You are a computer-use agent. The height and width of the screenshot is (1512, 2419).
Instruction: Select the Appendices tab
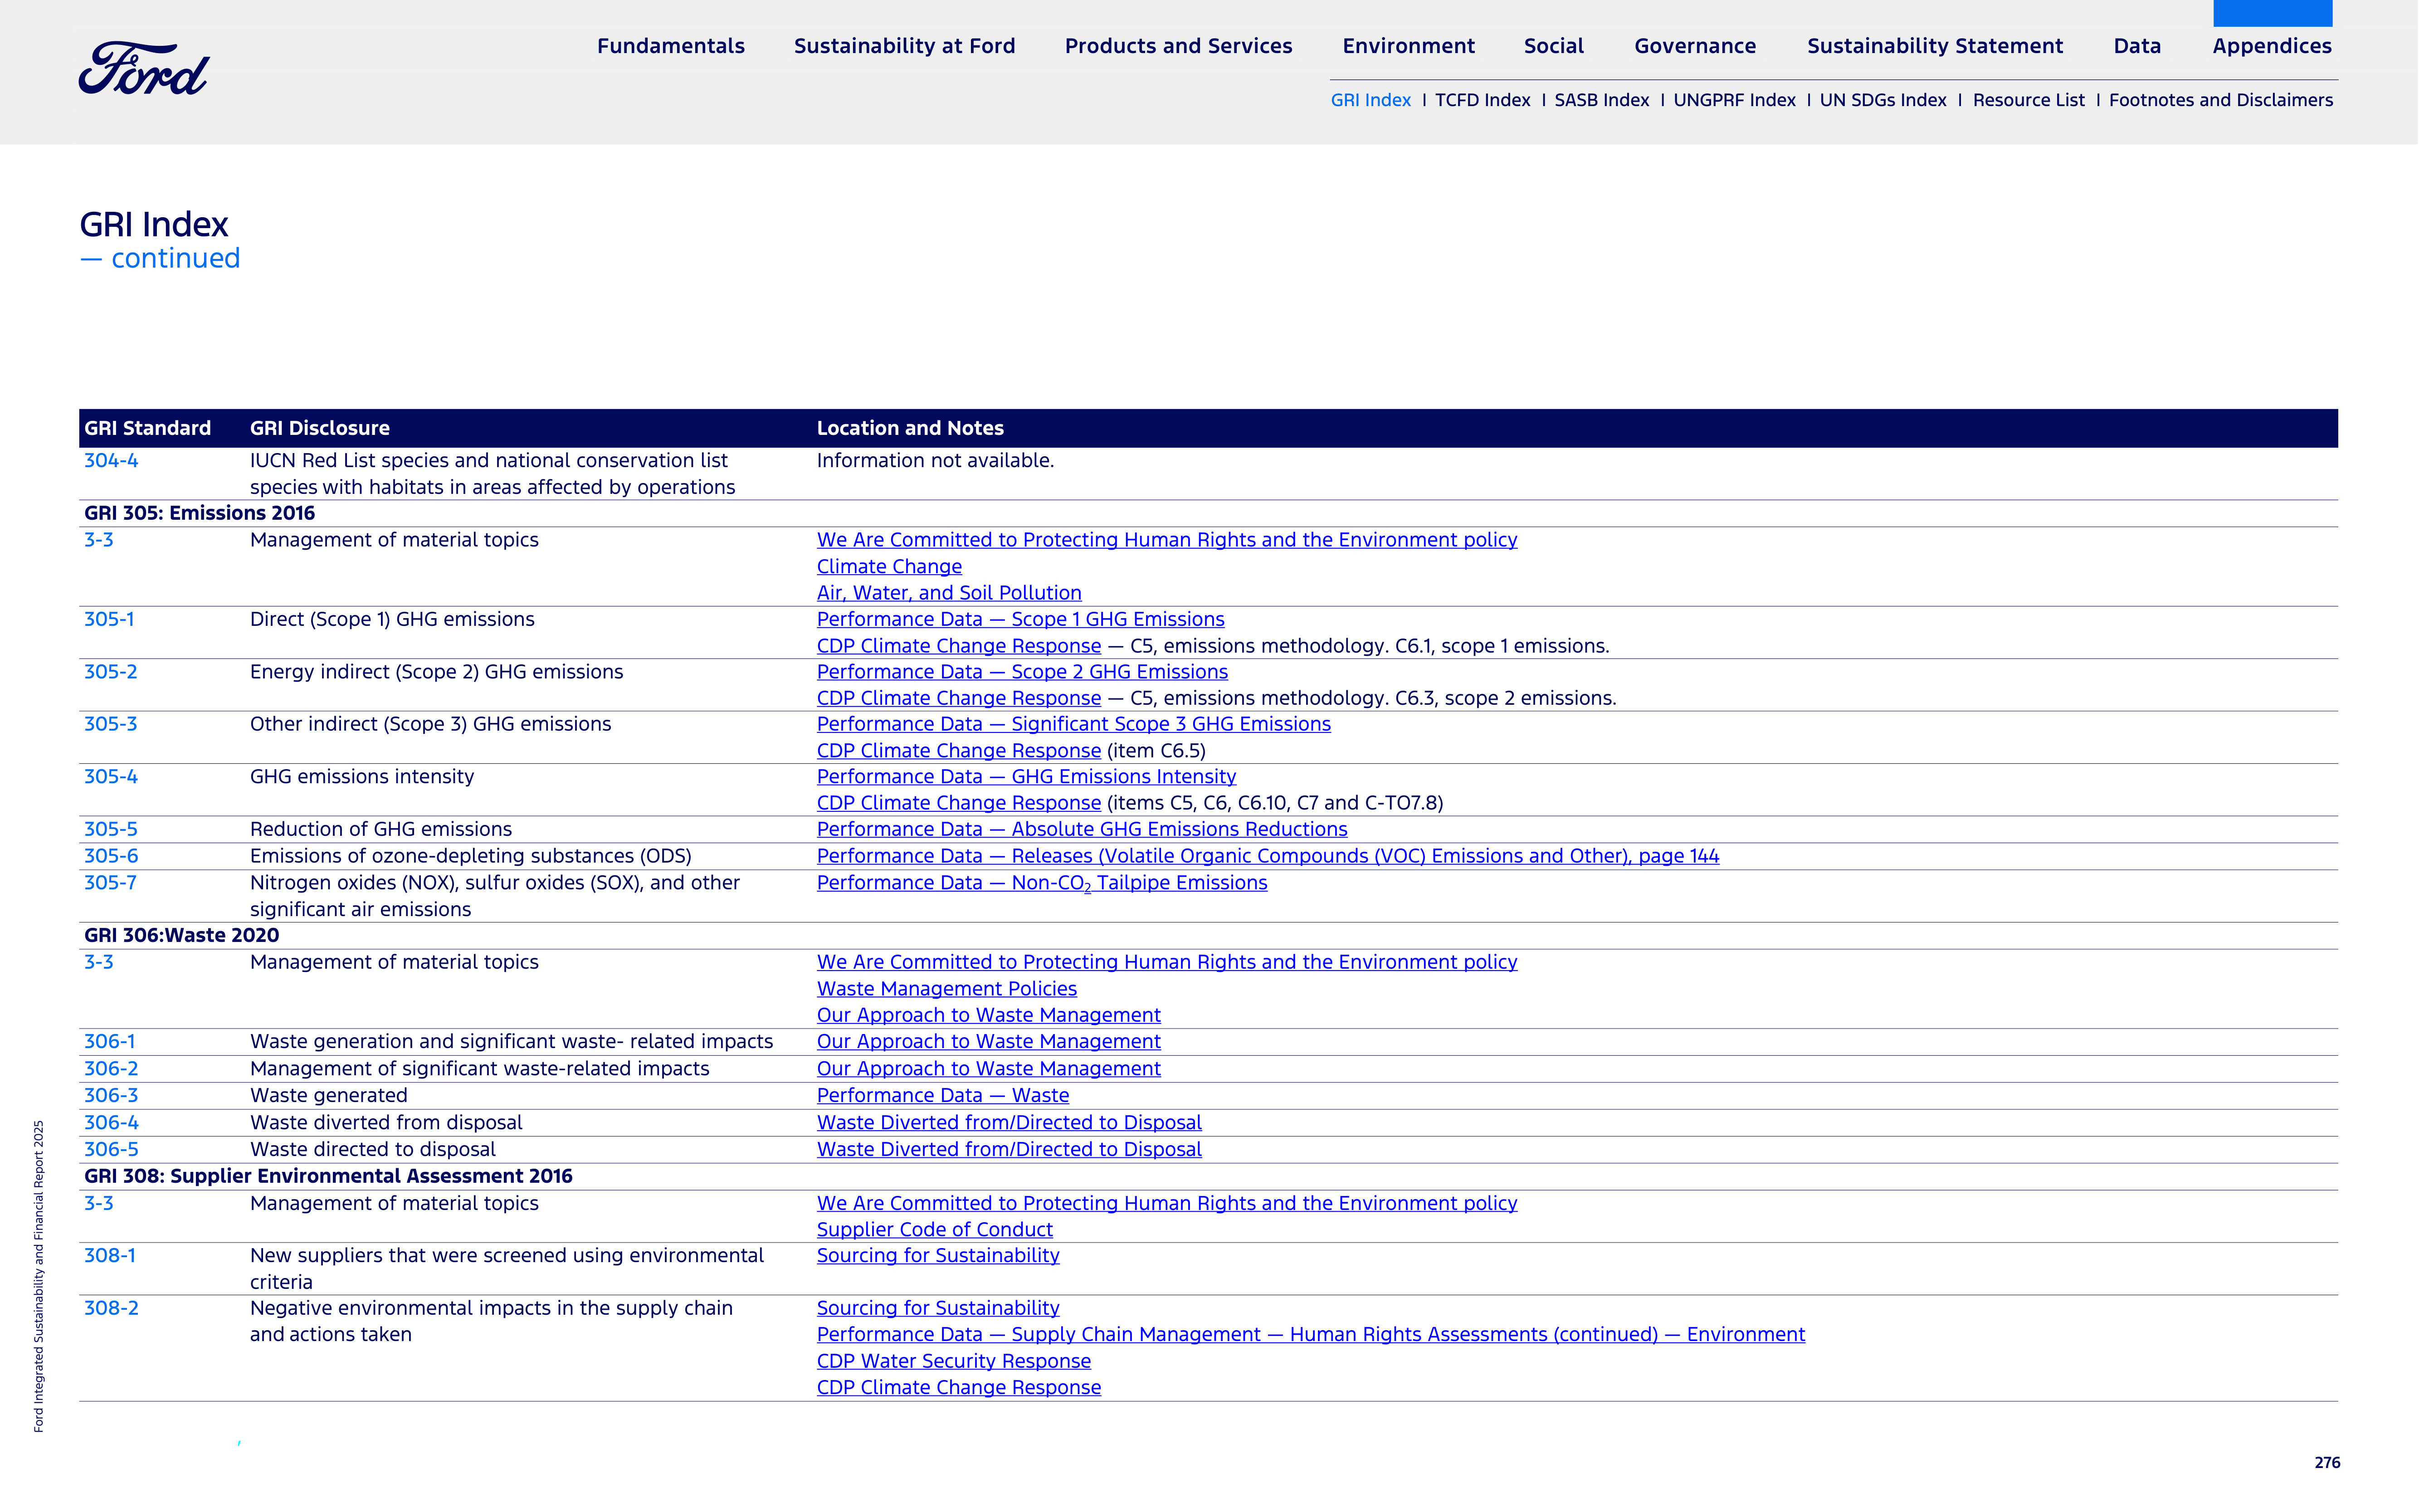(2272, 46)
